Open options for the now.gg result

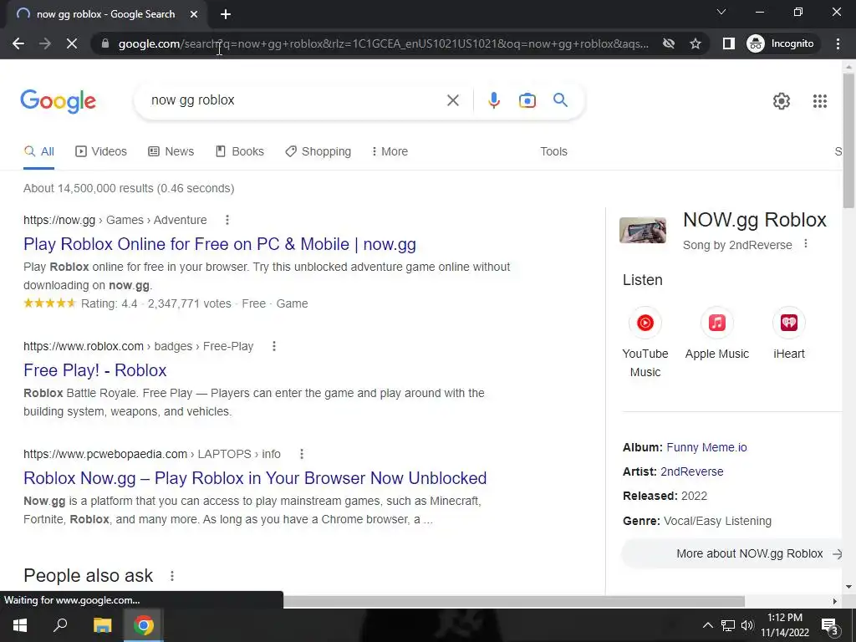click(227, 220)
